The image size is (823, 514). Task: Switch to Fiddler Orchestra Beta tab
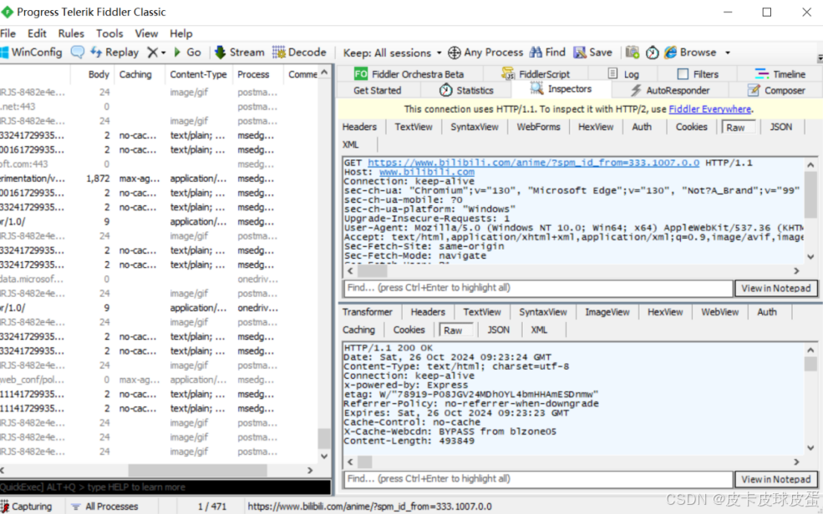pos(409,74)
